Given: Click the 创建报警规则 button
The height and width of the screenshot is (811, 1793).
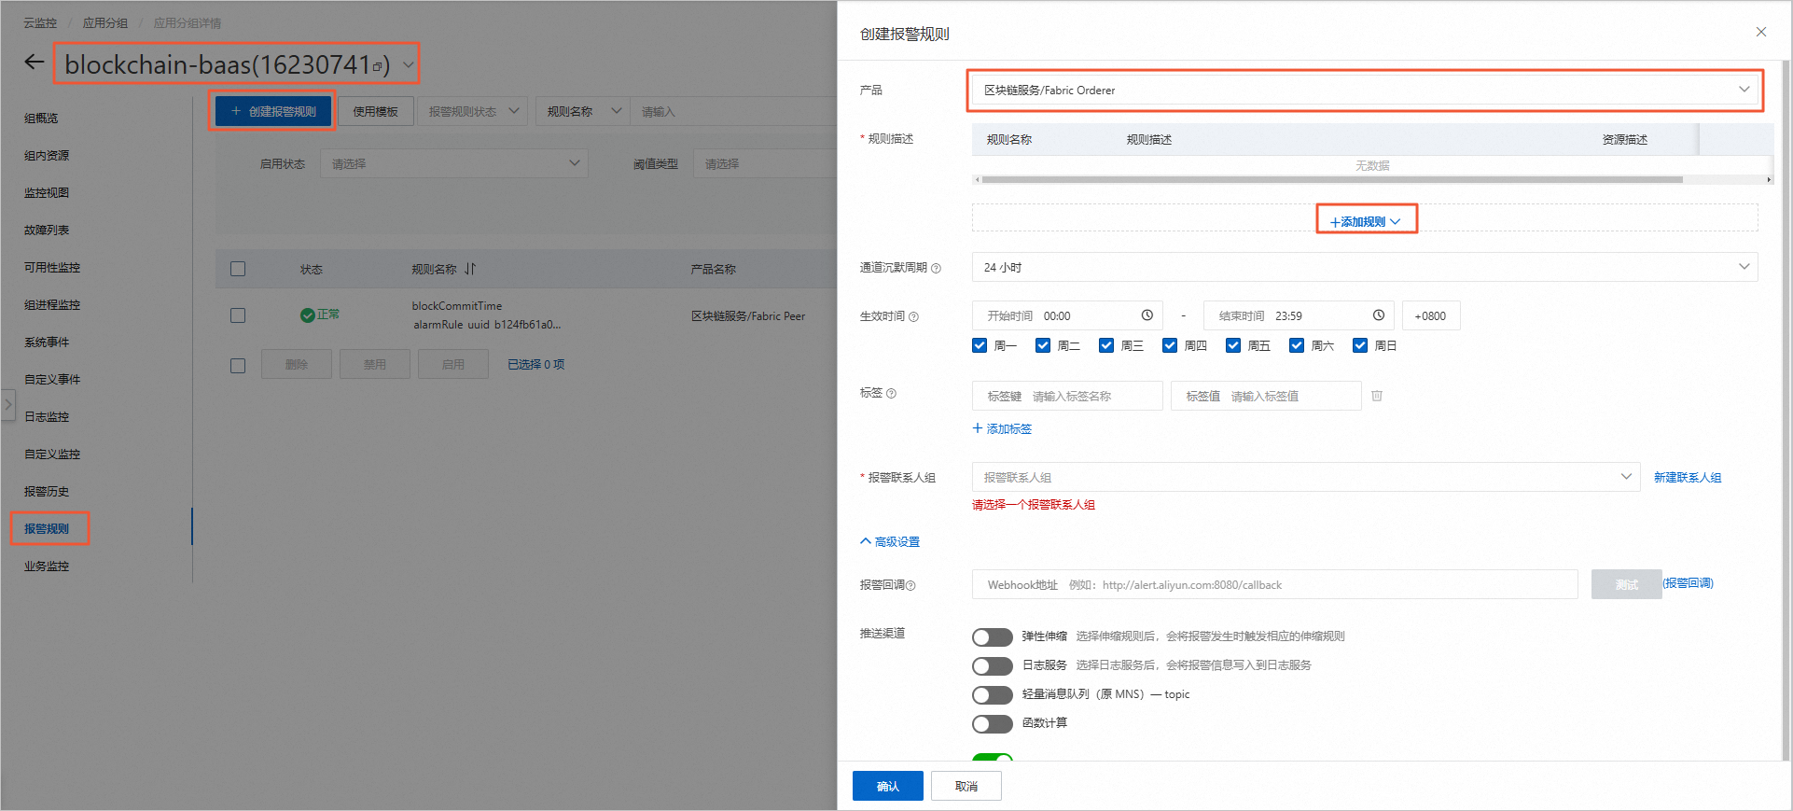Looking at the screenshot, I should (273, 111).
